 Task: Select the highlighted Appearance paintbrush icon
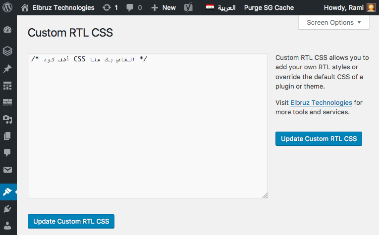(x=7, y=191)
